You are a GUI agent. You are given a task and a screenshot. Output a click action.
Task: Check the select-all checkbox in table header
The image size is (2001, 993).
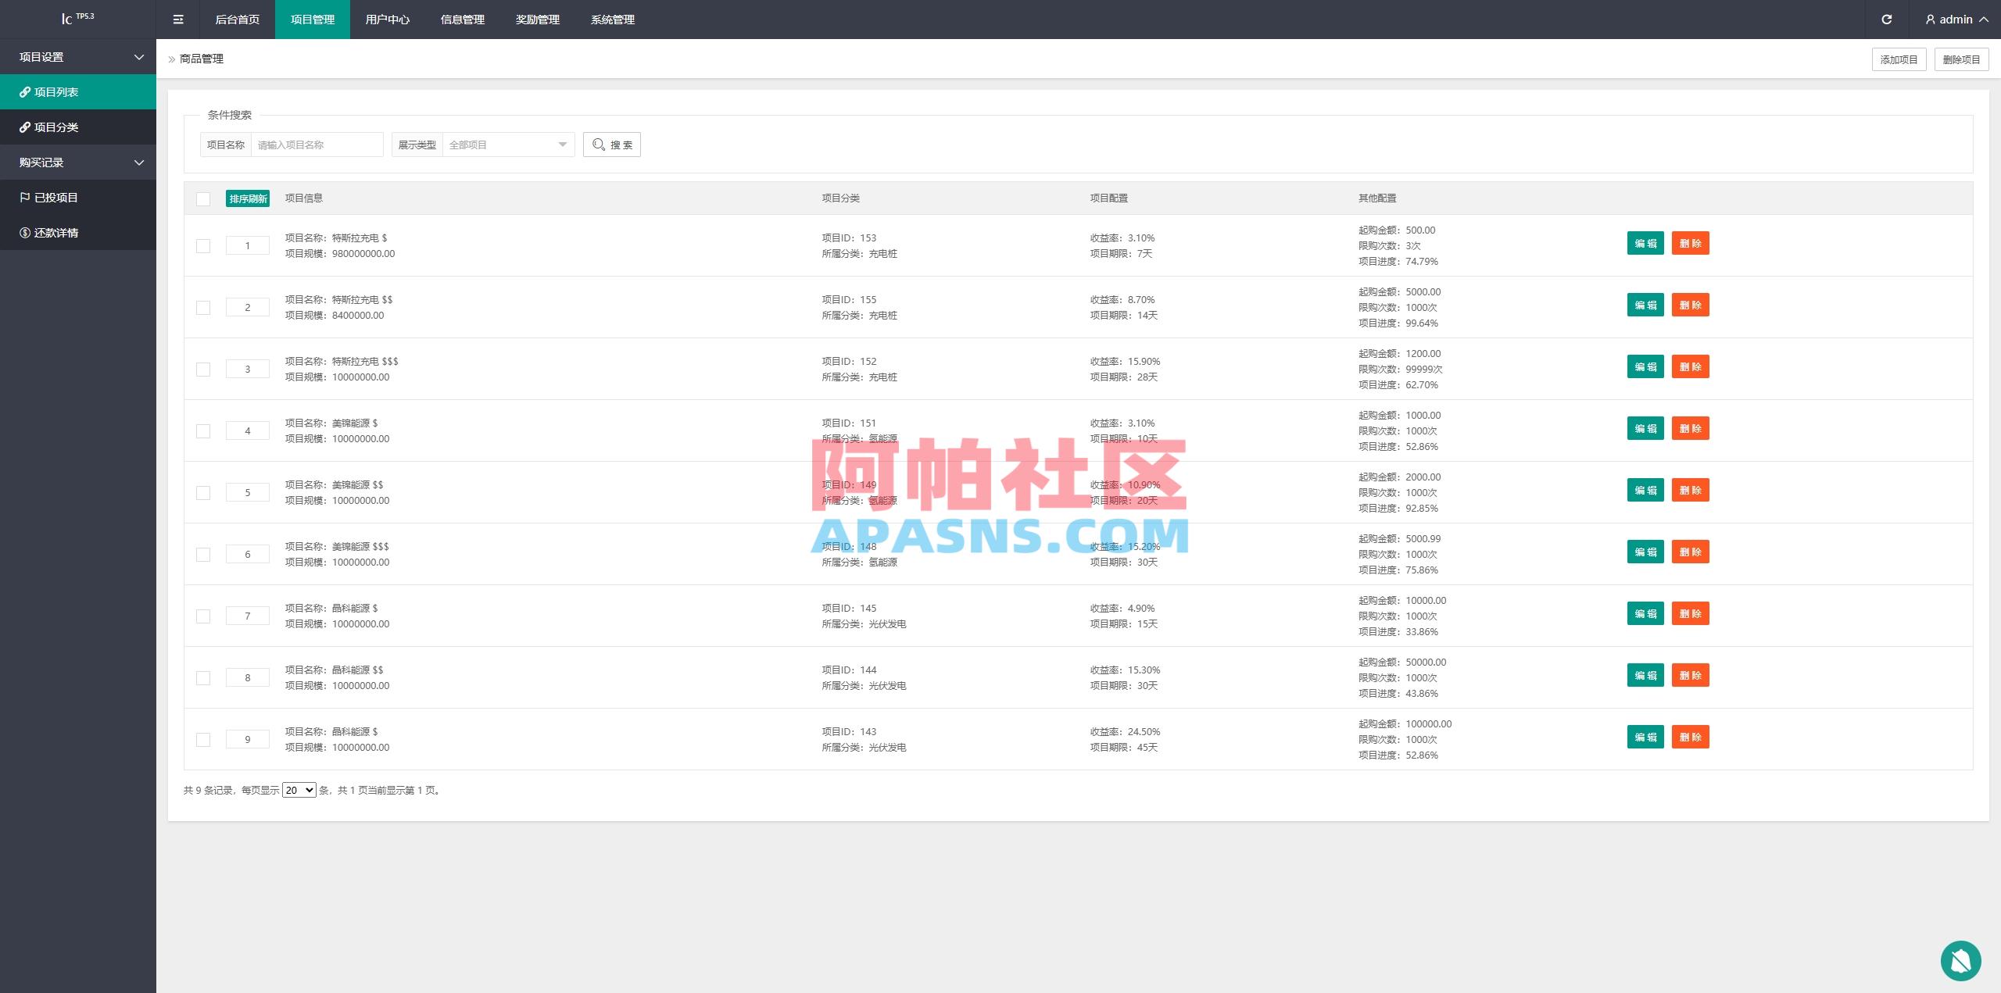(203, 199)
